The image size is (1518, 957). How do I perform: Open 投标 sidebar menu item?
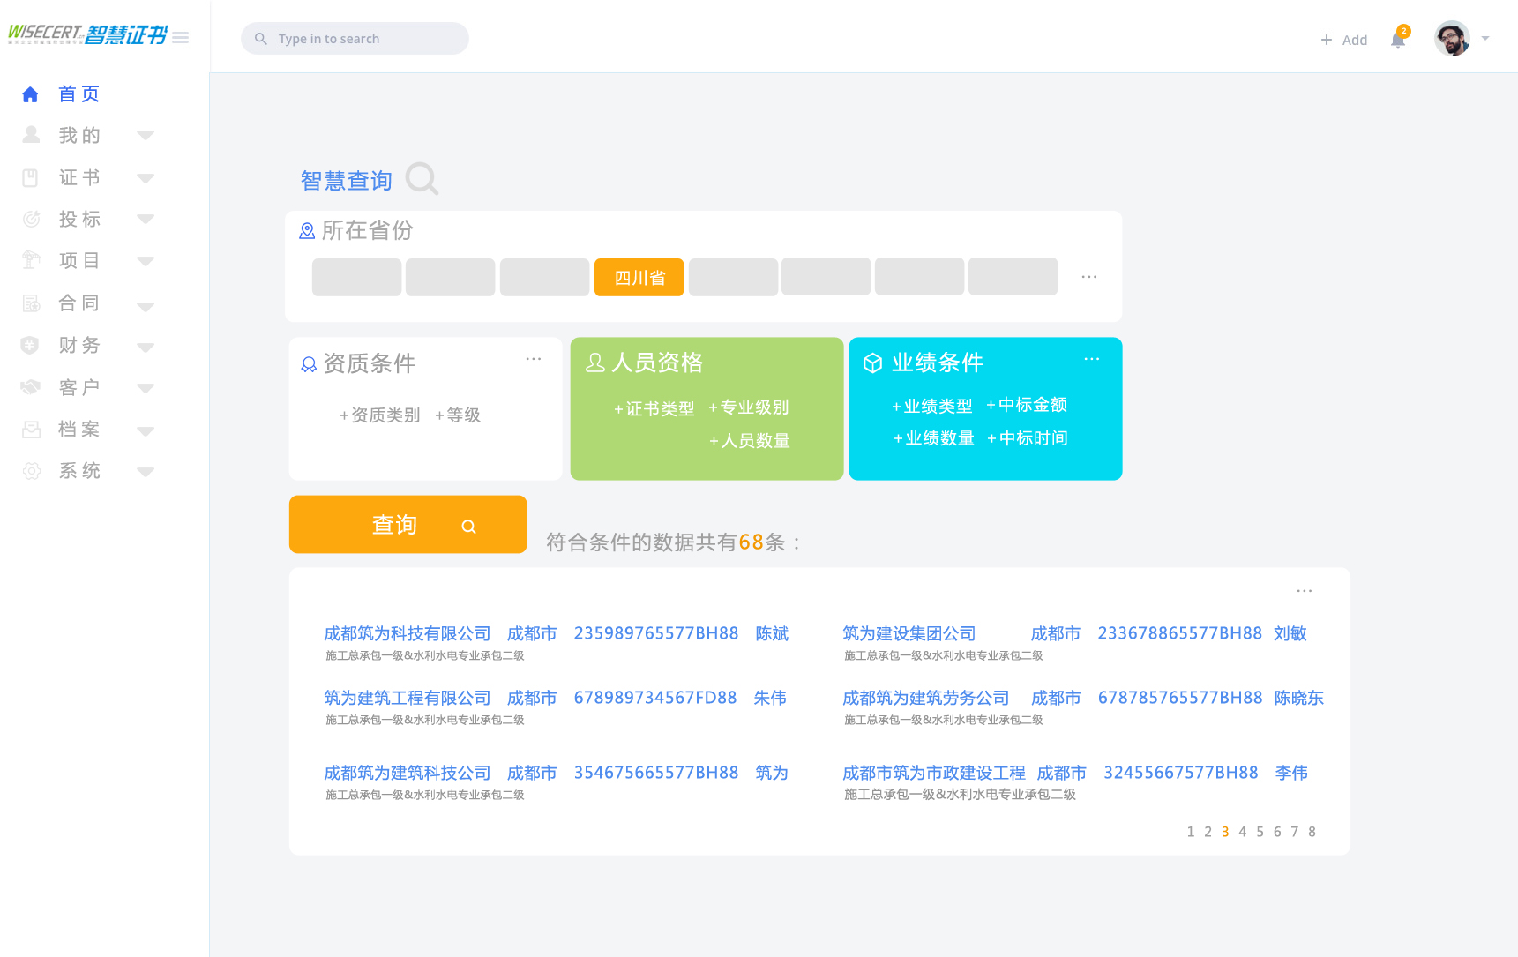[x=79, y=219]
